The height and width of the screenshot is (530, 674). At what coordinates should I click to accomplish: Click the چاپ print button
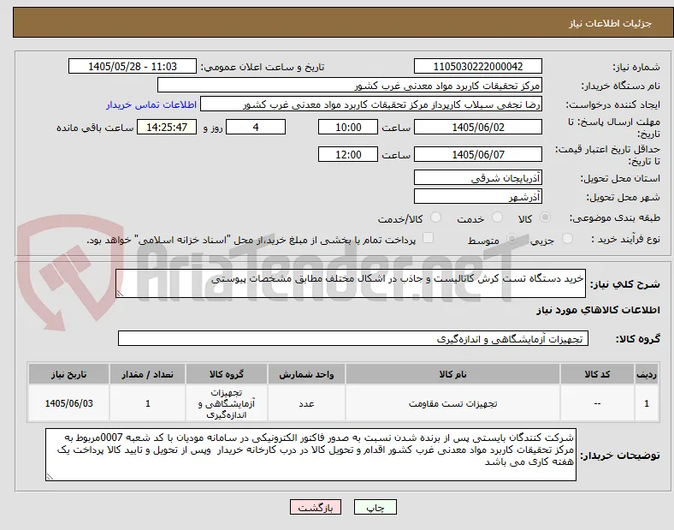pyautogui.click(x=375, y=507)
